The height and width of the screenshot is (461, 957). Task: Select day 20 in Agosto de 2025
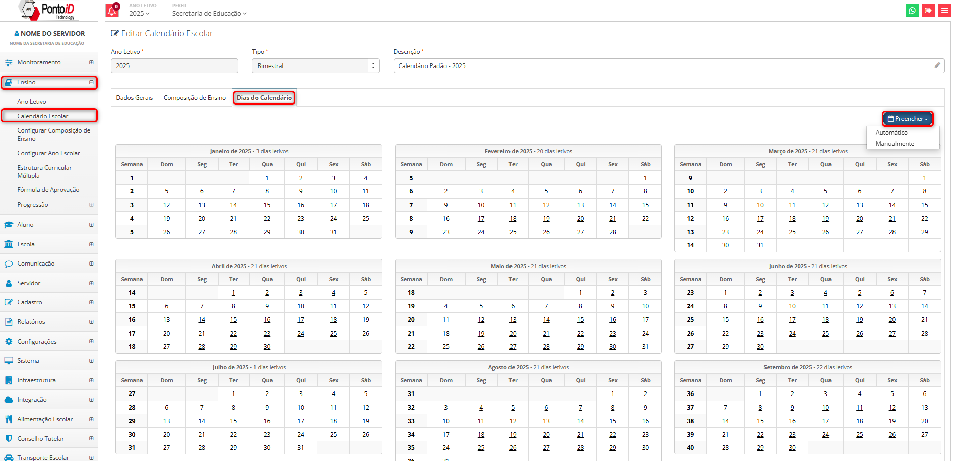click(546, 435)
